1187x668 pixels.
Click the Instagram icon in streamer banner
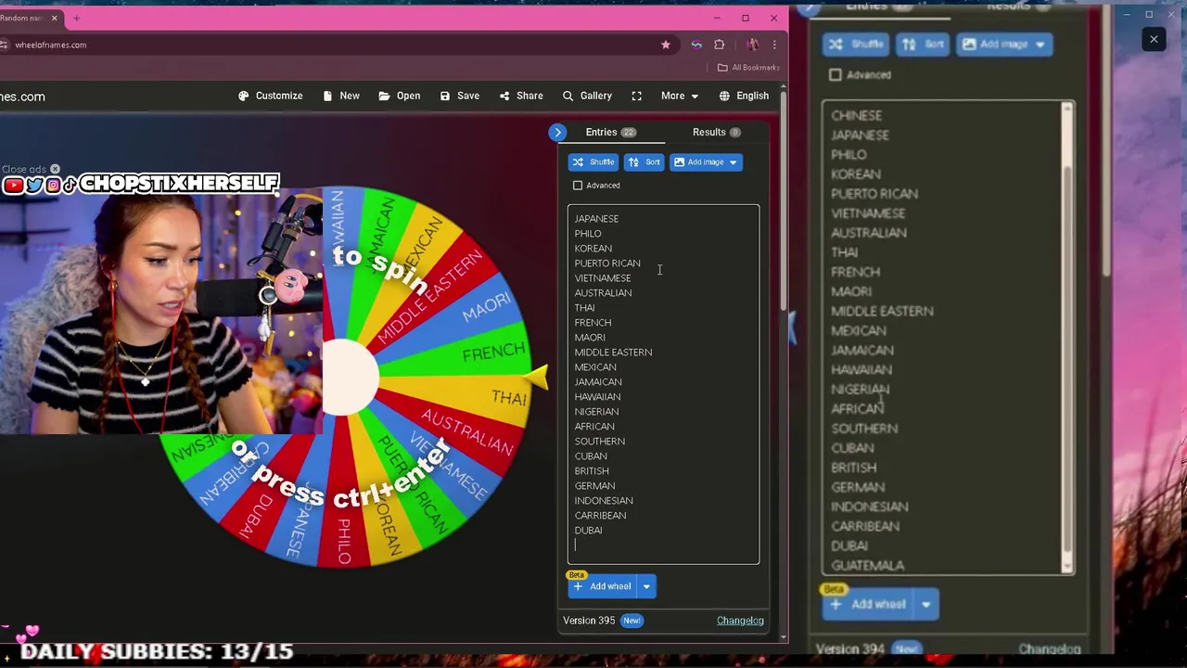(53, 186)
